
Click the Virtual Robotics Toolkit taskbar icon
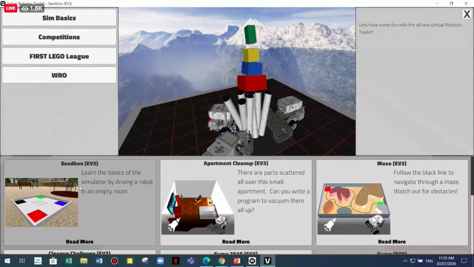267,261
